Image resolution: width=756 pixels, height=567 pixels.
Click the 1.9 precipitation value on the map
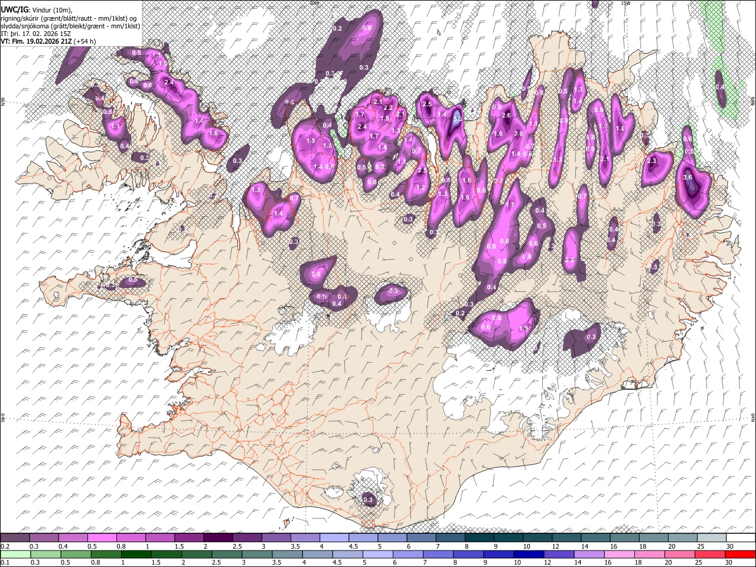[x=523, y=329]
